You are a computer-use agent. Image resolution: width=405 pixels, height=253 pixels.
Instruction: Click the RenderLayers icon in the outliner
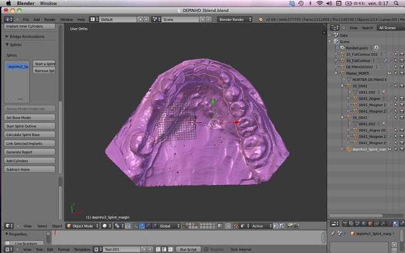[x=342, y=48]
